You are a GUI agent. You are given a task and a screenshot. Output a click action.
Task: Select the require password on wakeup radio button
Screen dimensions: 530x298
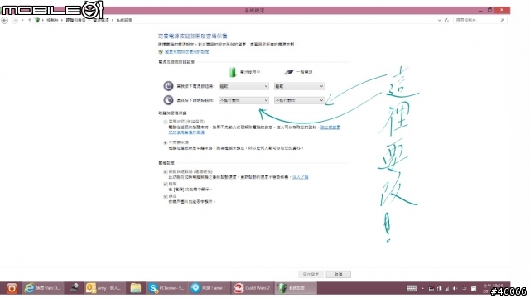pos(166,122)
